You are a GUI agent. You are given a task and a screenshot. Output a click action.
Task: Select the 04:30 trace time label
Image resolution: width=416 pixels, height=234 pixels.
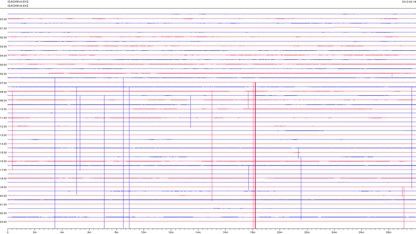(x=3, y=56)
